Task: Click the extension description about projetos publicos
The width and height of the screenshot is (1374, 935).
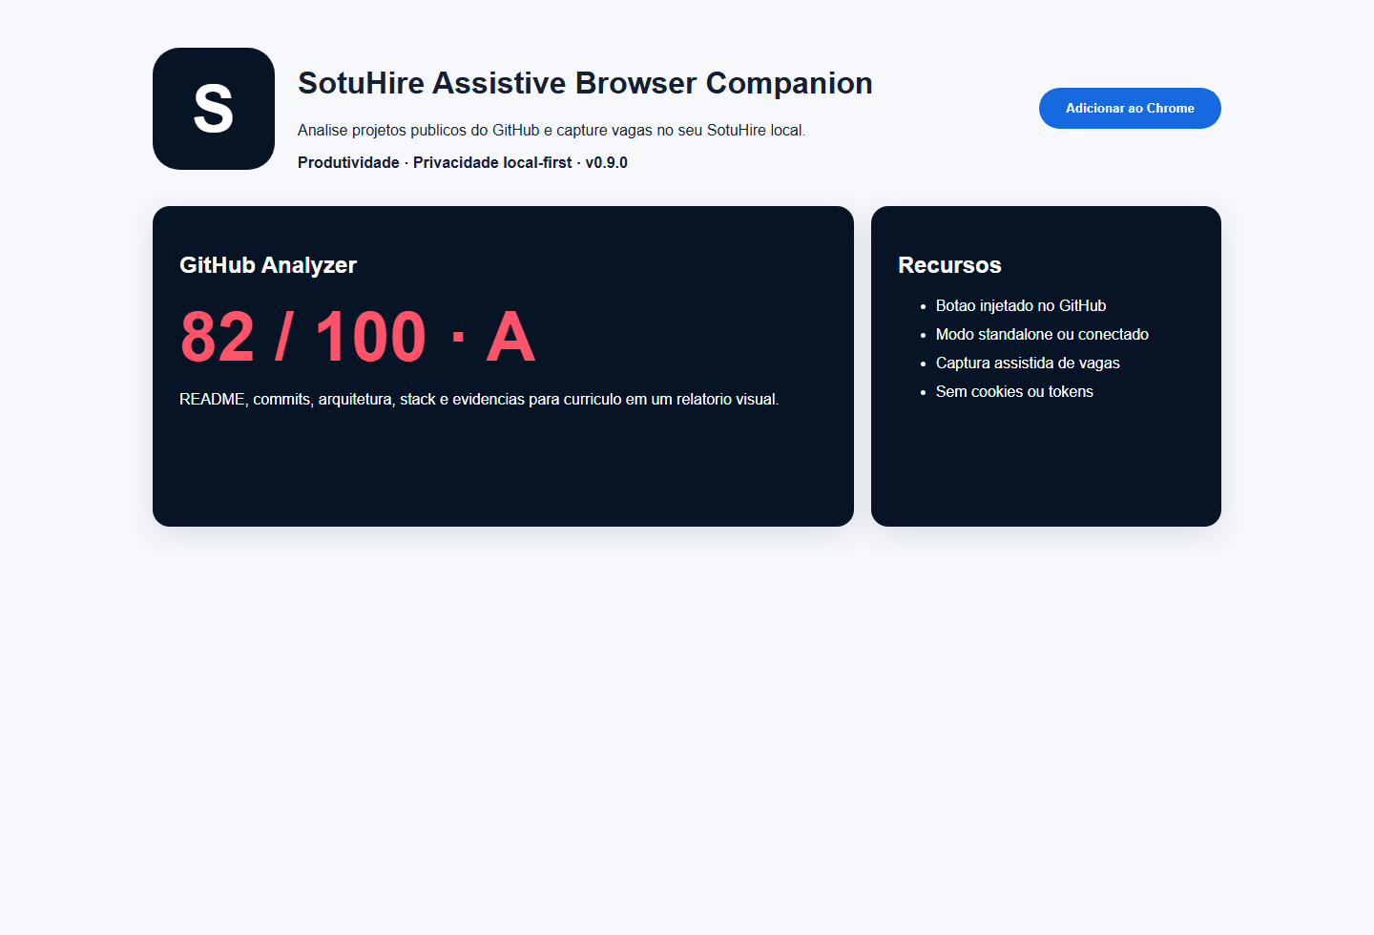Action: click(552, 130)
